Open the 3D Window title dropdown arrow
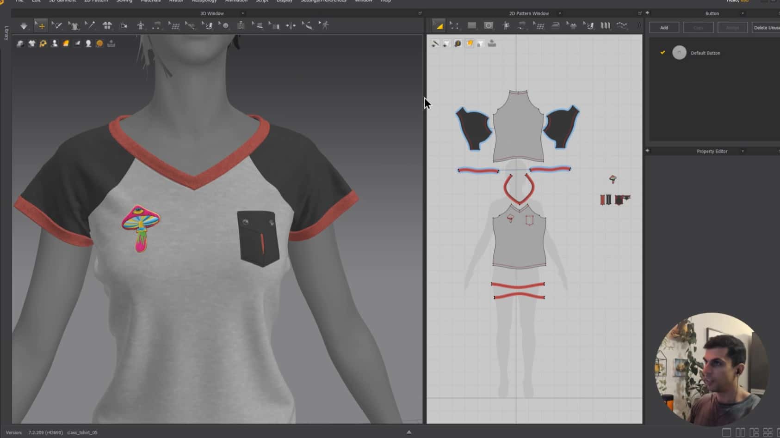780x438 pixels. 243,13
